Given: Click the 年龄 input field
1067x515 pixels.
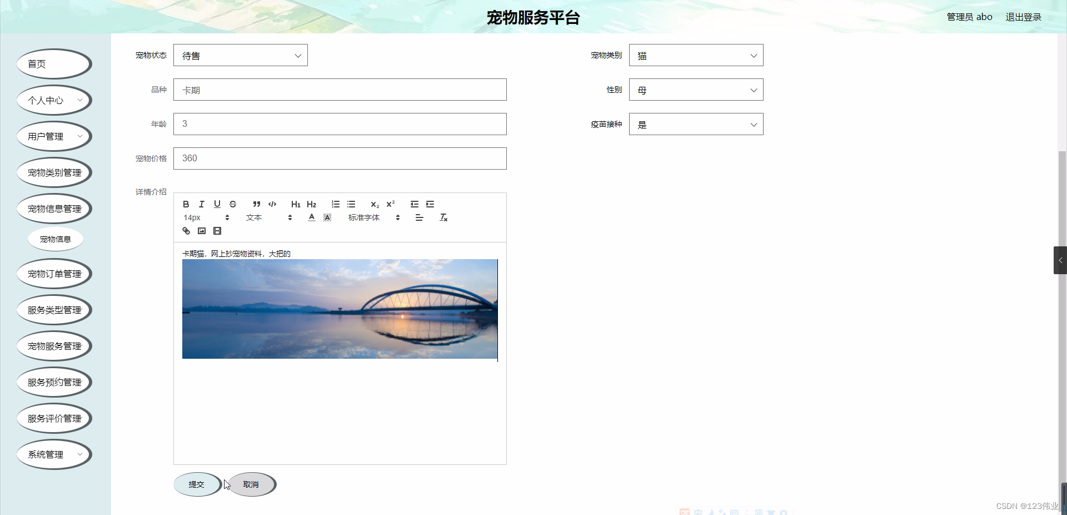Looking at the screenshot, I should point(340,124).
